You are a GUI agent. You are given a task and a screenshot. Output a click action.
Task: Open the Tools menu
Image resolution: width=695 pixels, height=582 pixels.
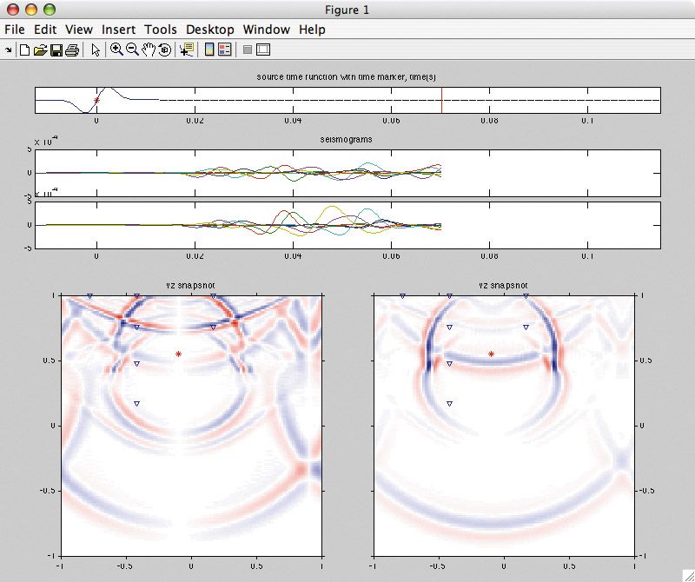point(161,30)
